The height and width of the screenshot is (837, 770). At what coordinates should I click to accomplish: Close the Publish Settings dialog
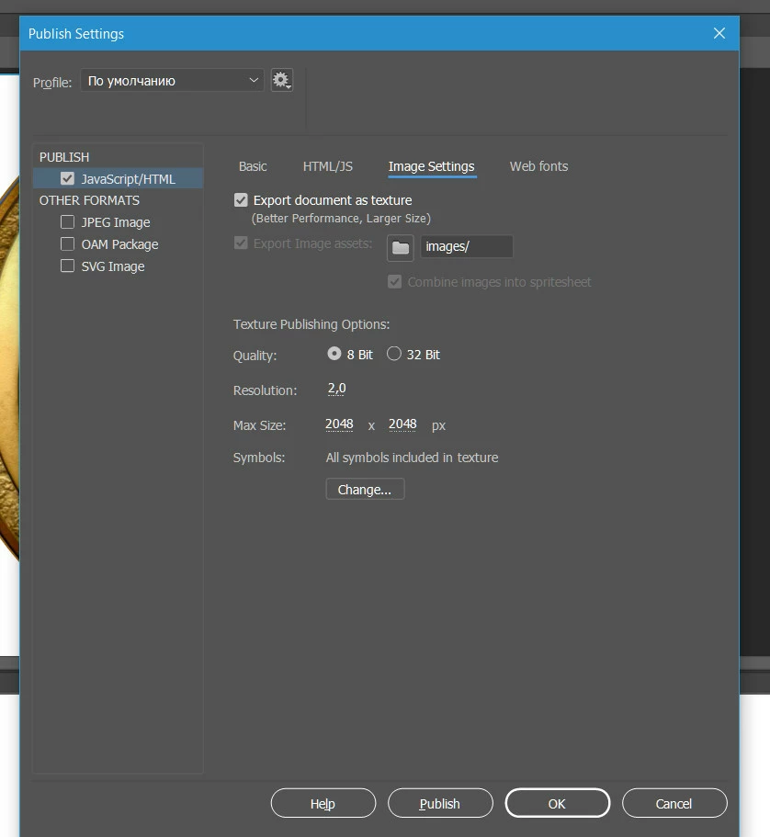[x=719, y=33]
